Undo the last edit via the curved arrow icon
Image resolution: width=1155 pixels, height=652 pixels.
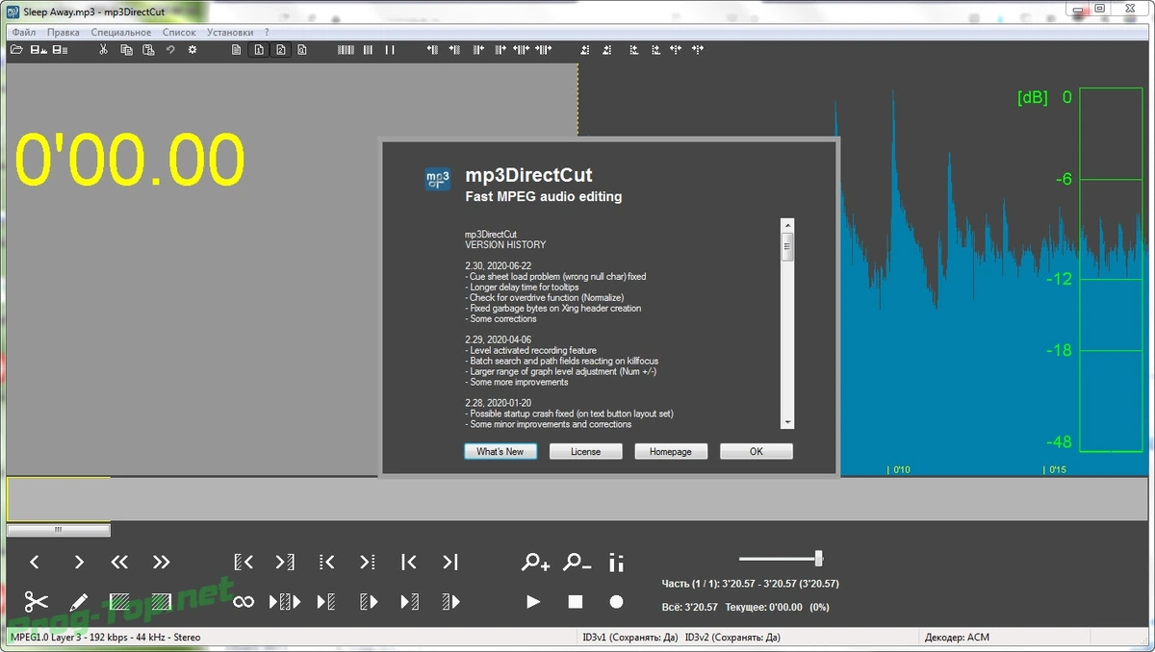(x=170, y=49)
